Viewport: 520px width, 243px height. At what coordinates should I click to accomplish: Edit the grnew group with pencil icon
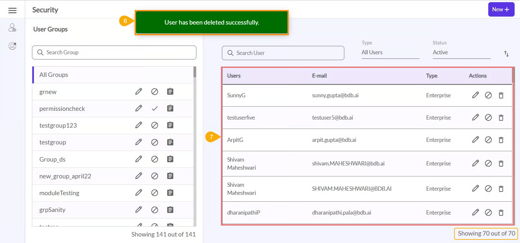(139, 92)
